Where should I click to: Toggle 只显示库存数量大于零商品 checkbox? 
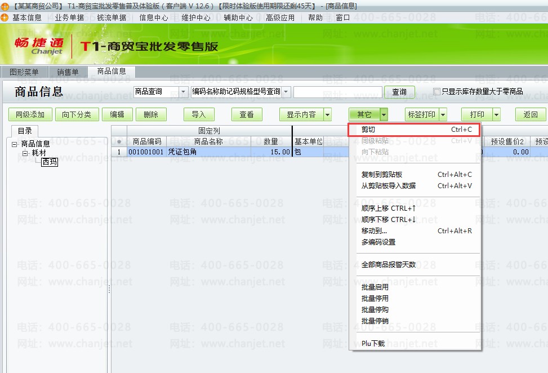tap(436, 92)
